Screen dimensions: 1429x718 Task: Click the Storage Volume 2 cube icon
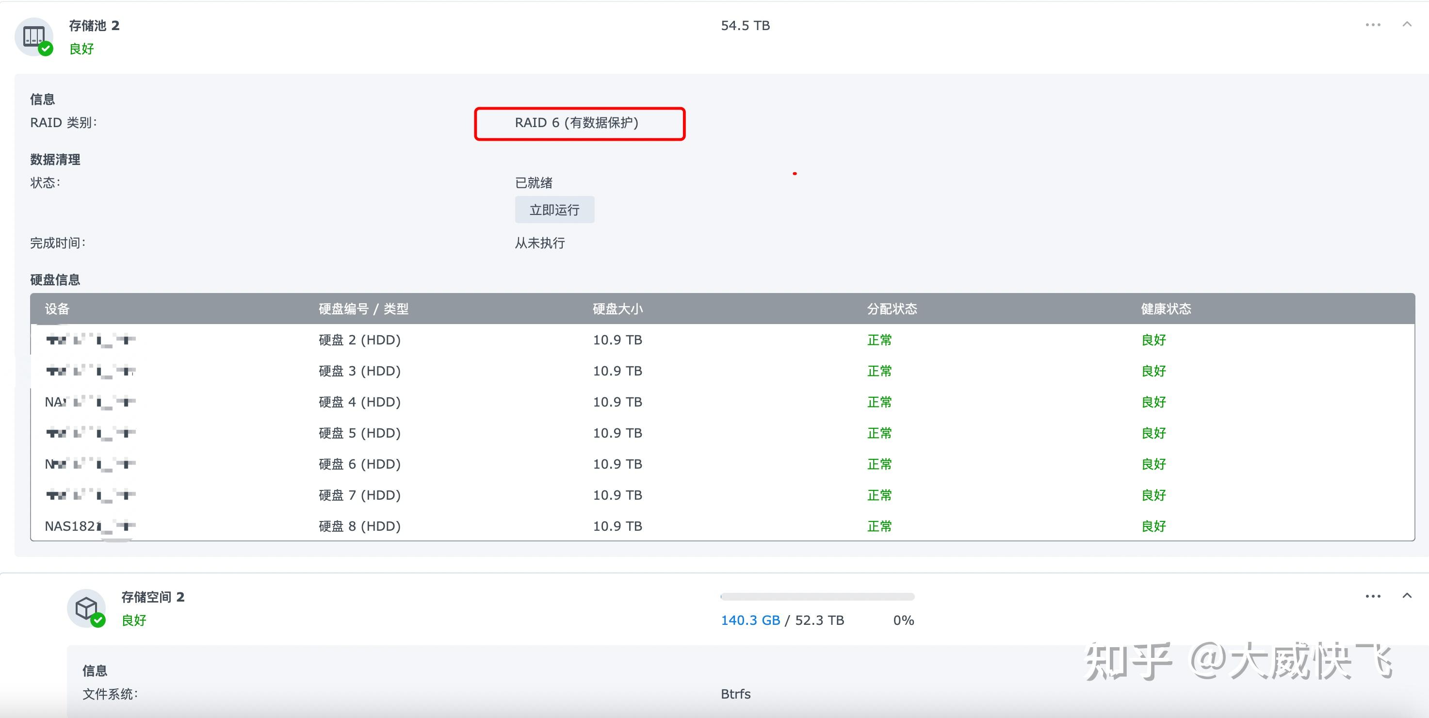click(x=86, y=608)
